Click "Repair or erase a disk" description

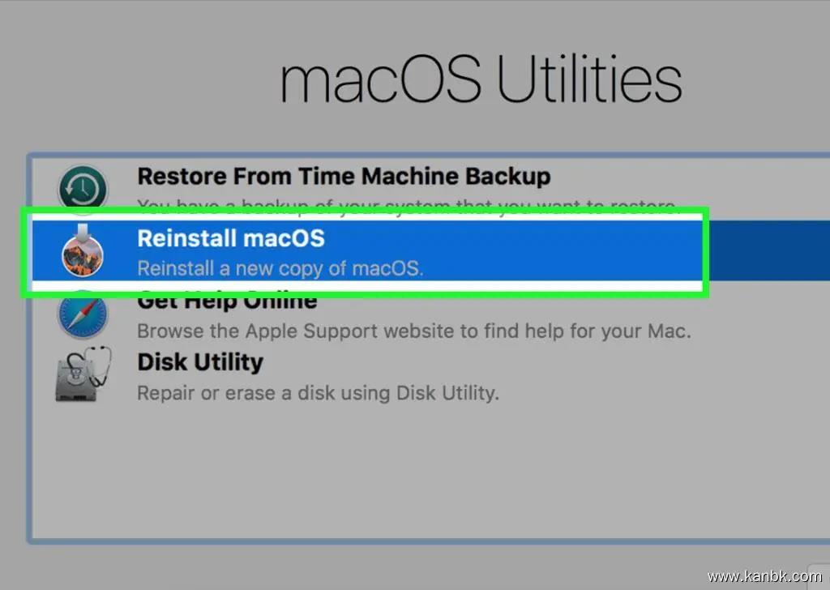click(318, 394)
